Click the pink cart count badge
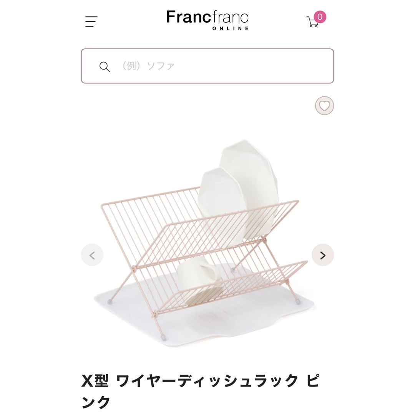Viewport: 415px width, 415px height. point(320,17)
